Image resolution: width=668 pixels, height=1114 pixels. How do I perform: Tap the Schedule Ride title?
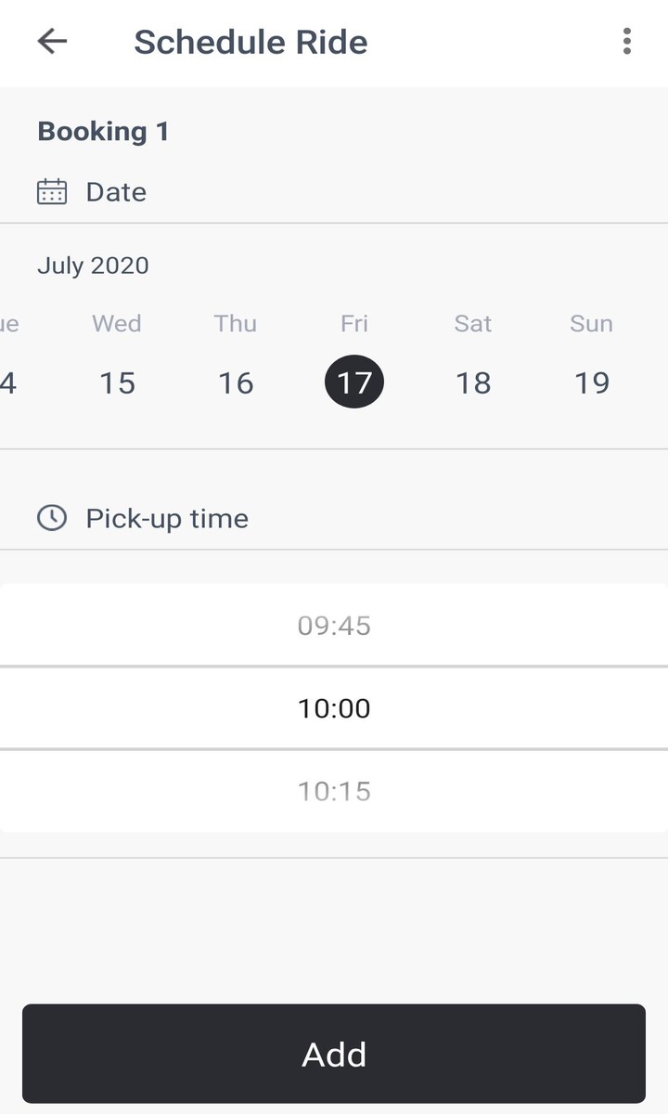250,42
